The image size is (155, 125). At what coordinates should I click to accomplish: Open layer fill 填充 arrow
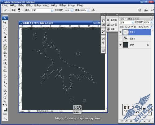pyautogui.click(x=152, y=27)
